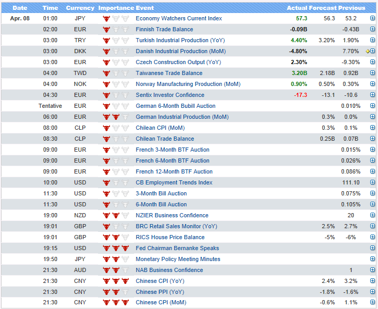Click the yellow diamond icon in the Danish Industrial Production row
This screenshot has width=378, height=309.
[x=368, y=51]
